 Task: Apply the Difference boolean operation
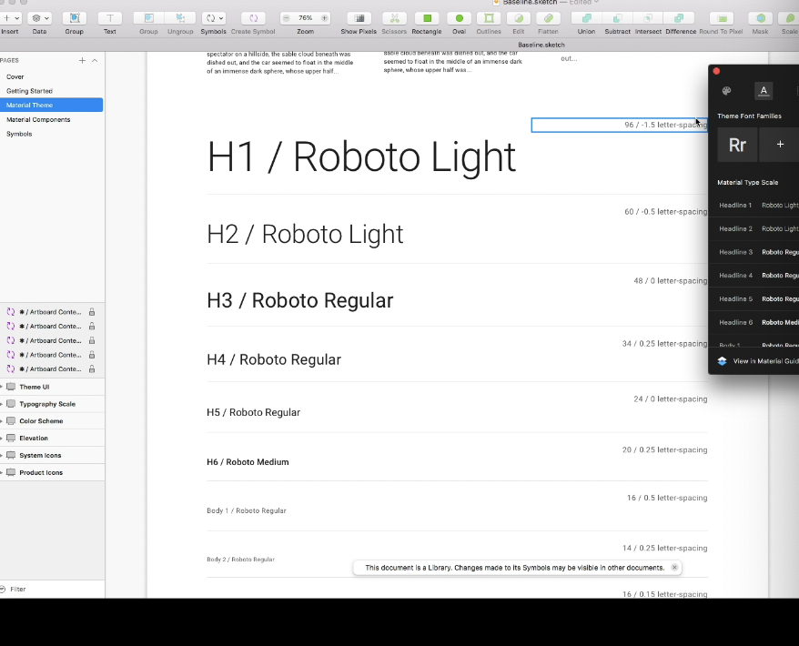coord(679,18)
